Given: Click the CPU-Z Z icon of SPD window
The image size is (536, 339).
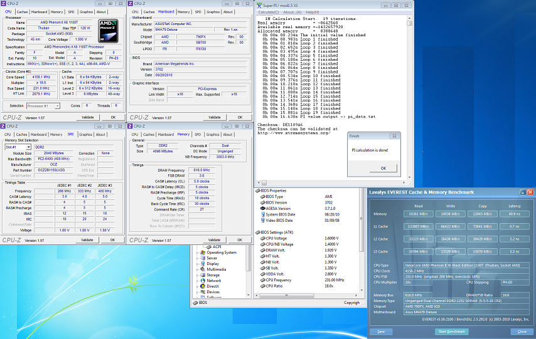Looking at the screenshot, I should pyautogui.click(x=3, y=127).
